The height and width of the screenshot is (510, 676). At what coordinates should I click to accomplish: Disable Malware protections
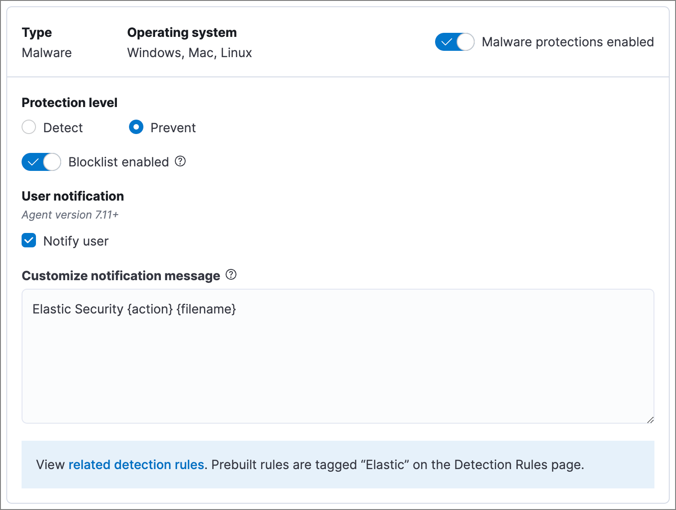click(x=454, y=42)
